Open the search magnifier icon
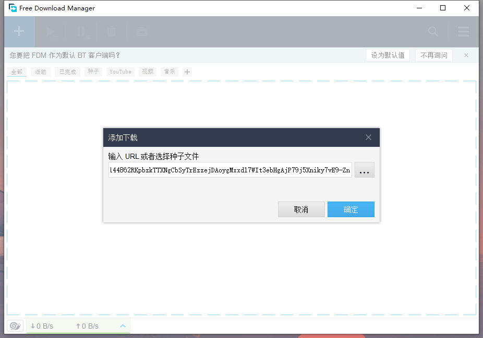Viewport: 483px width, 338px height. 433,31
